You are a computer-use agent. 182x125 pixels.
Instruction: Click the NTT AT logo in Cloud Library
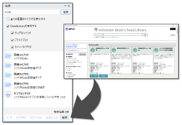tap(70, 29)
